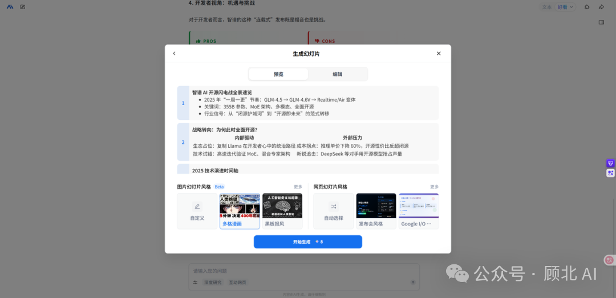Select the Google I/O style thumbnail
Viewport: 616px width, 298px height.
pyautogui.click(x=419, y=211)
